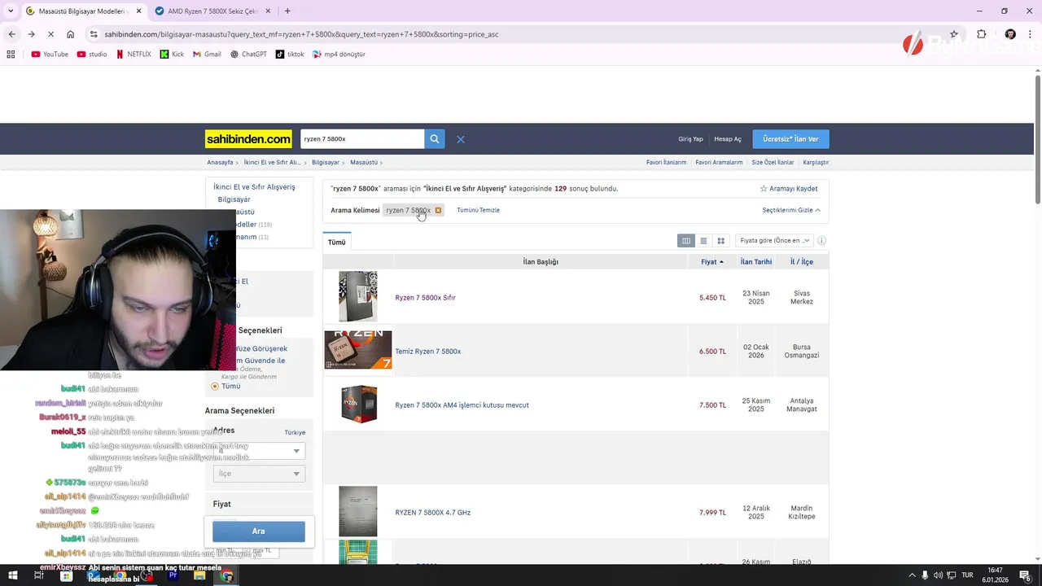This screenshot has height=586, width=1042.
Task: Open a new browser tab with plus
Action: coord(287,11)
